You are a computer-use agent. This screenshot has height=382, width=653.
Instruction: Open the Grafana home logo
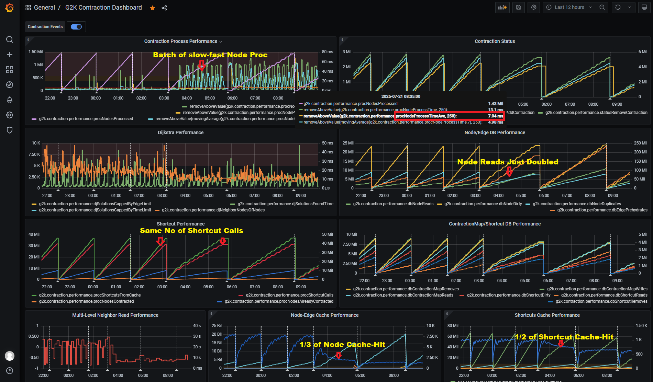[10, 8]
